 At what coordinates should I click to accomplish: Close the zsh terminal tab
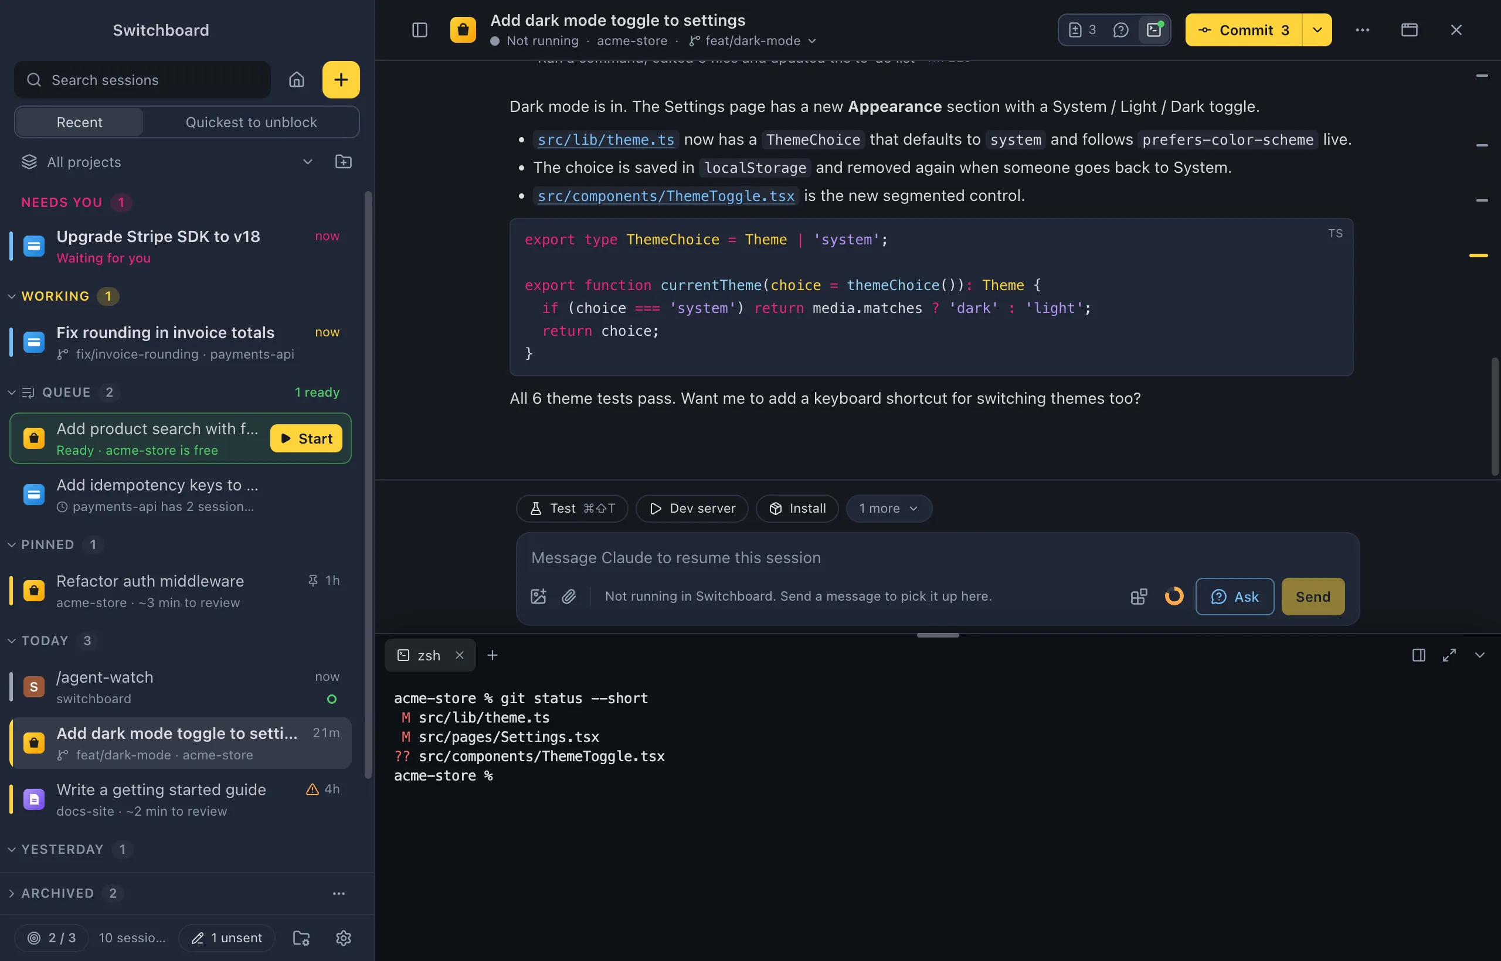click(460, 655)
